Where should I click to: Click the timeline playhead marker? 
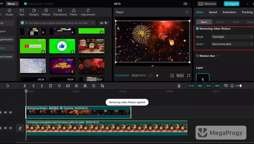pos(26,91)
